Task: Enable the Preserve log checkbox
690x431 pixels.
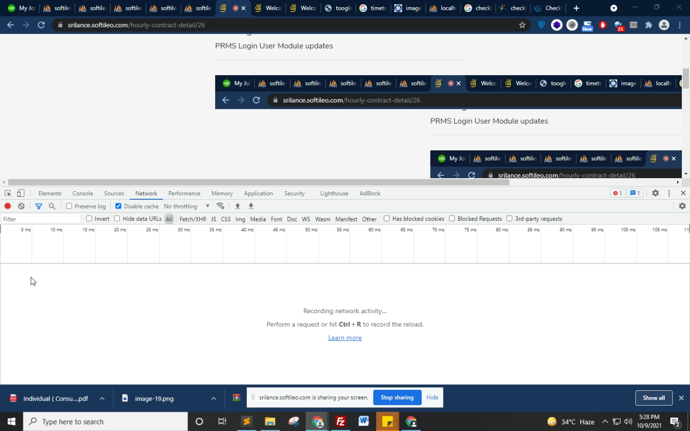Action: (x=69, y=206)
